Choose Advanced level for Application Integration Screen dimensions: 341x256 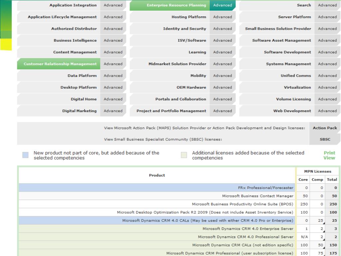pyautogui.click(x=113, y=5)
